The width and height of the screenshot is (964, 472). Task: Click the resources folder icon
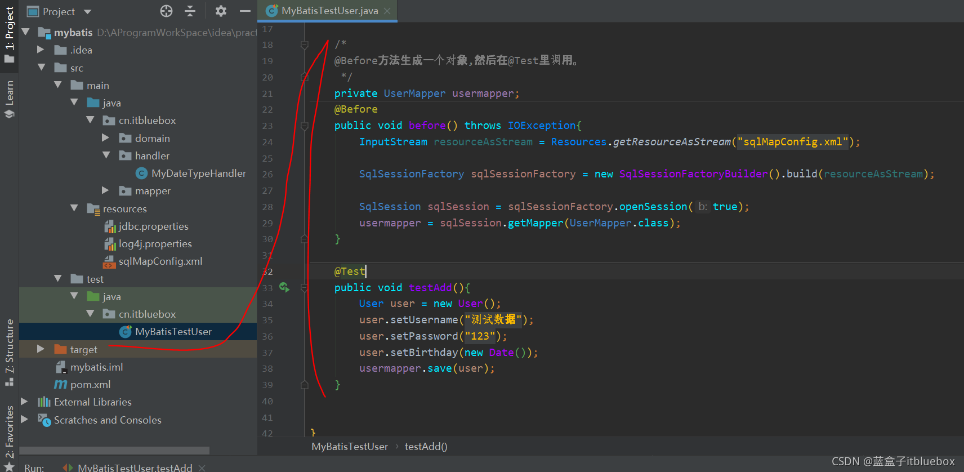[93, 209]
